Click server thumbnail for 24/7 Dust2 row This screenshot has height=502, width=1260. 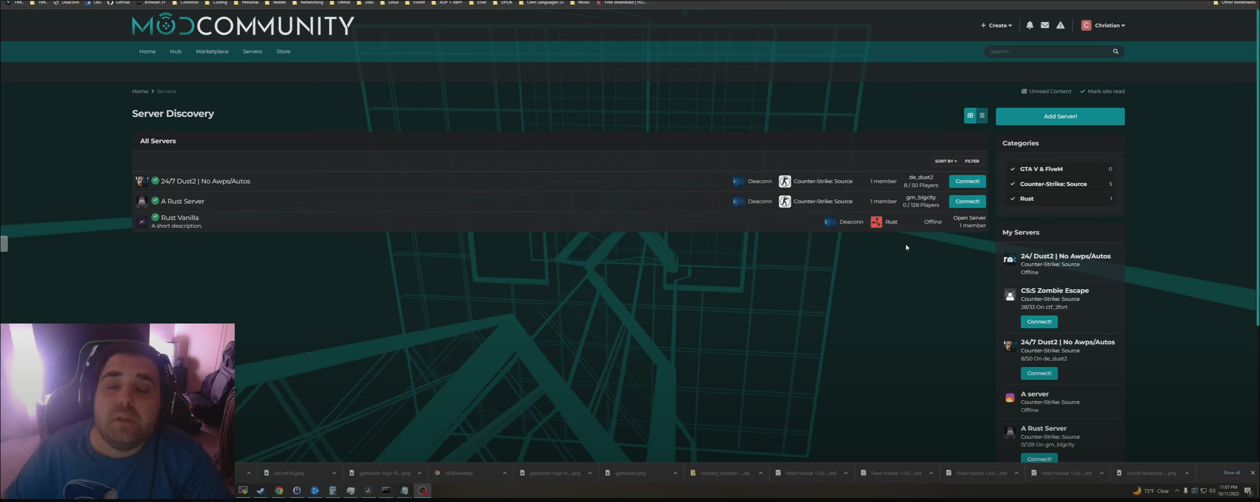point(141,181)
